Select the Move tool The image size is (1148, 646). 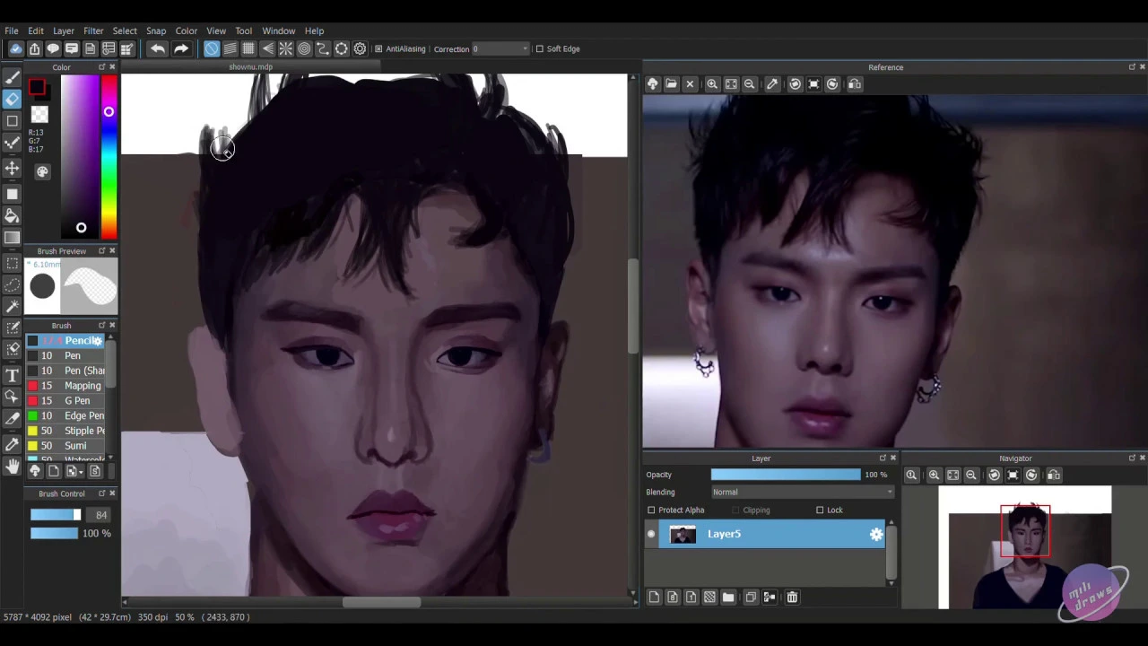click(x=13, y=168)
